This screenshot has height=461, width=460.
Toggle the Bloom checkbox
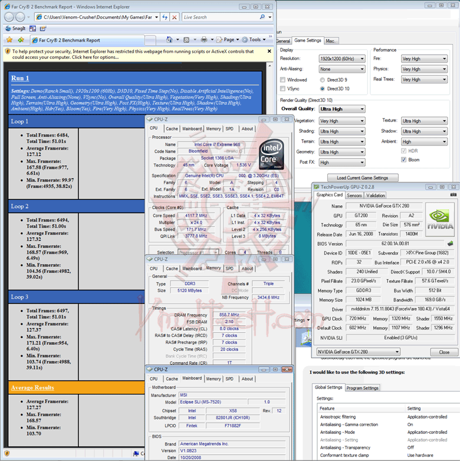point(404,160)
